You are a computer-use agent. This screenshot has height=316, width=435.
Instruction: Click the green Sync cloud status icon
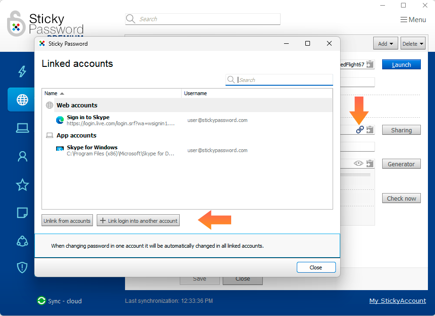pos(42,300)
